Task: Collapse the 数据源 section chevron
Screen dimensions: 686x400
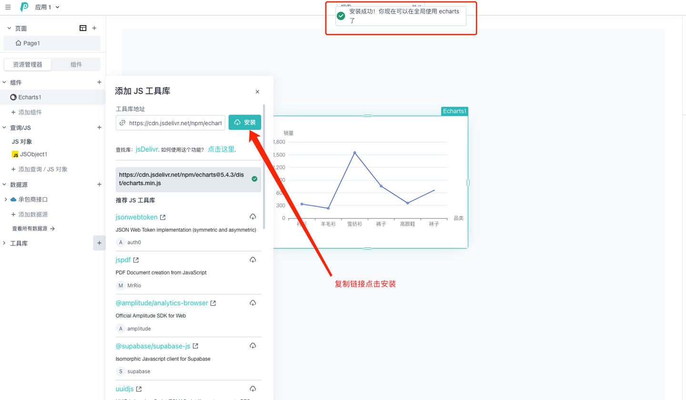Action: [x=4, y=185]
